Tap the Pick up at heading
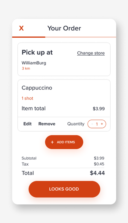 (37, 52)
